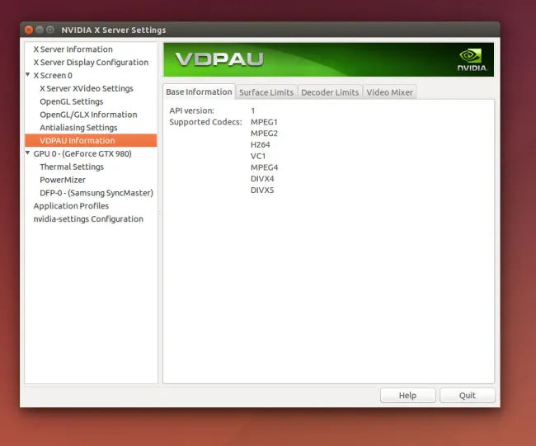The width and height of the screenshot is (536, 446).
Task: Open DFP-0 Samsung SyncMaster settings
Action: [x=96, y=193]
